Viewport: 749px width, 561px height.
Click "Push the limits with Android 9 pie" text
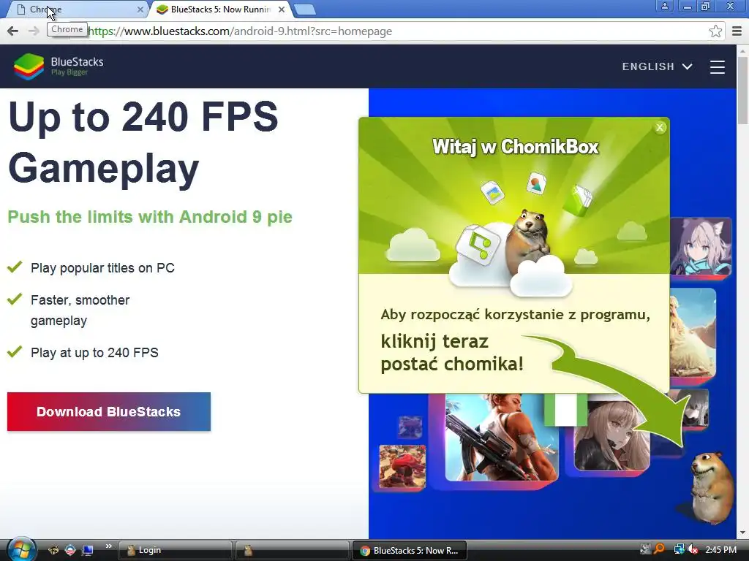(x=150, y=216)
